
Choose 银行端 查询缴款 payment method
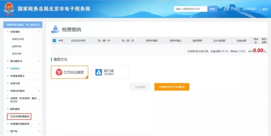point(110,72)
